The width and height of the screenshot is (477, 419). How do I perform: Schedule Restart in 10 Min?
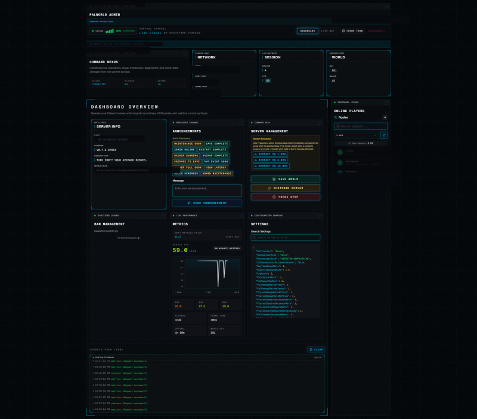(x=271, y=166)
